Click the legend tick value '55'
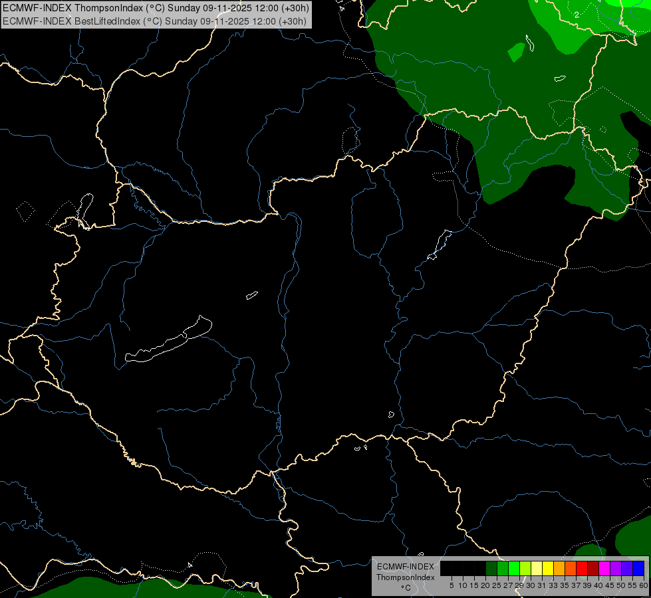The image size is (651, 598). (632, 585)
